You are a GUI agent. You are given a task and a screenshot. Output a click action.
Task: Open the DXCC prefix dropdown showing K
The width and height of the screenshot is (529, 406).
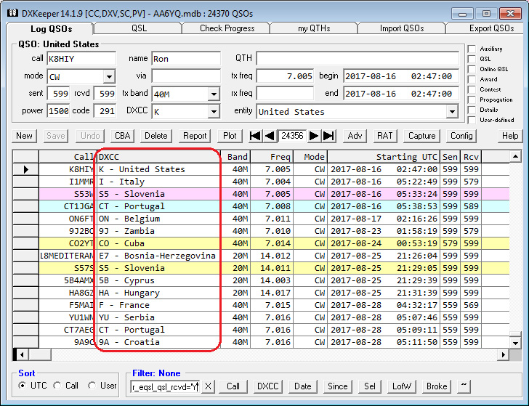[214, 111]
